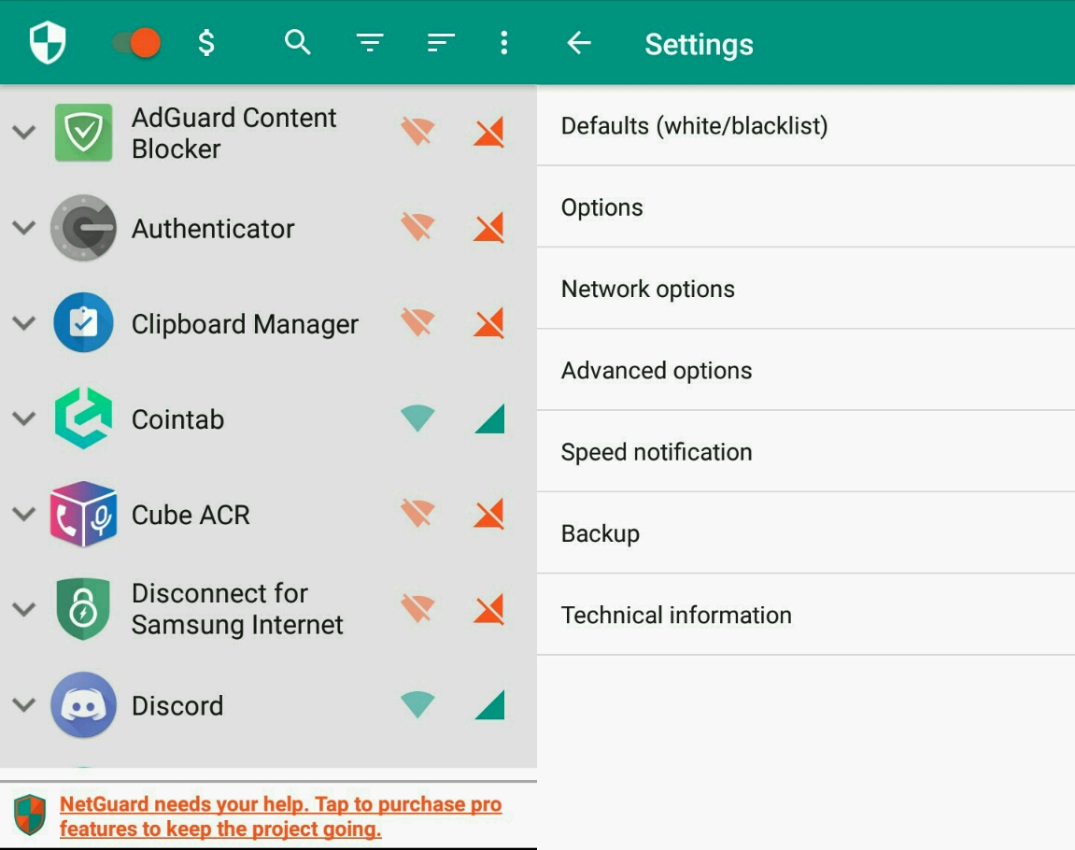1075x850 pixels.
Task: Expand the Disconnect for Samsung Internet entry
Action: coord(24,609)
